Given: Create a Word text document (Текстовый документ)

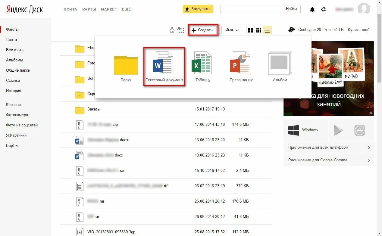Looking at the screenshot, I should pyautogui.click(x=164, y=67).
